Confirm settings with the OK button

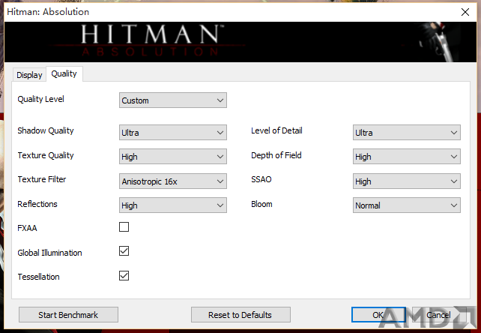click(x=378, y=314)
